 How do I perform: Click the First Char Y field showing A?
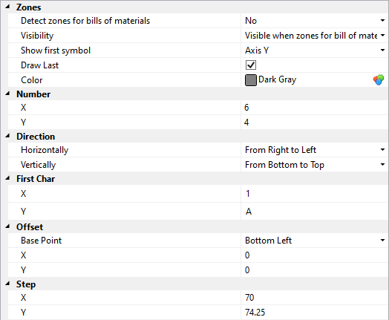click(315, 212)
